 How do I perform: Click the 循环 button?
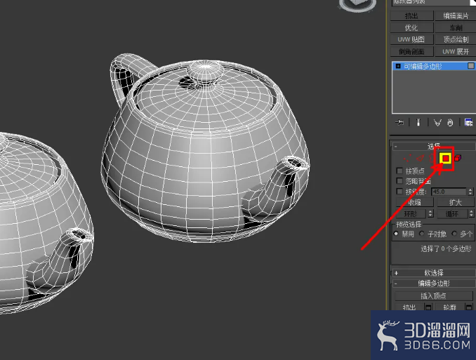[452, 214]
